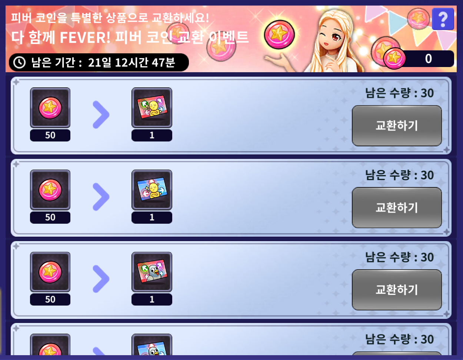Click fever coin icon in third row
Viewport: 463px width, 360px height.
click(50, 272)
